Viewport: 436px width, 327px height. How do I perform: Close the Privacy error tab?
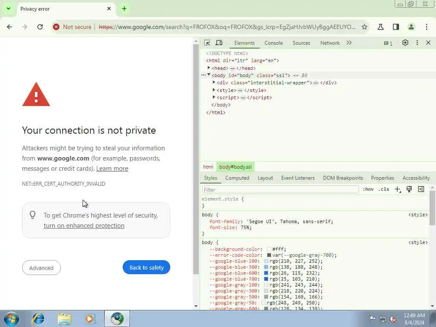pyautogui.click(x=109, y=9)
